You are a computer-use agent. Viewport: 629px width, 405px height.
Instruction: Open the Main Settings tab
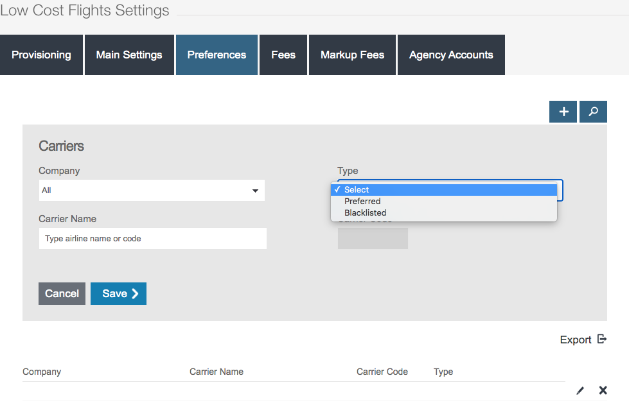[x=129, y=55]
